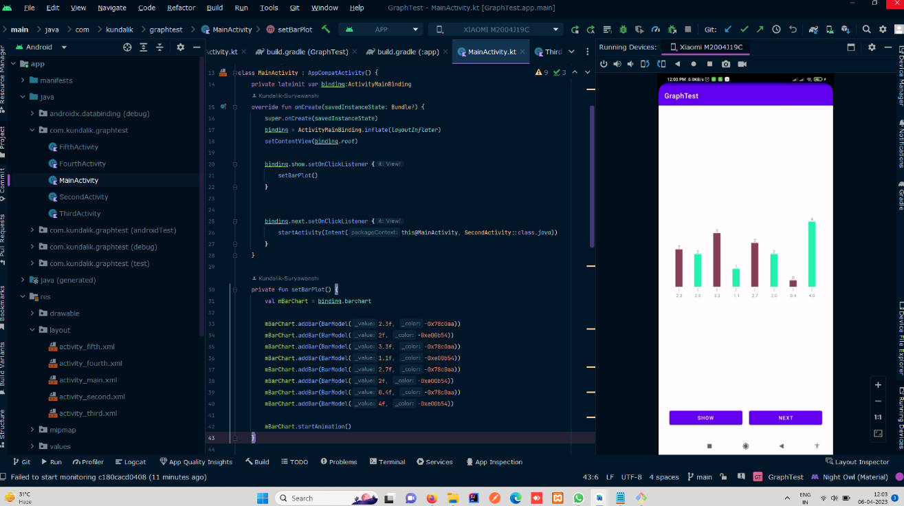Screen dimensions: 904x506
Task: Click device Power button icon
Action: point(604,64)
